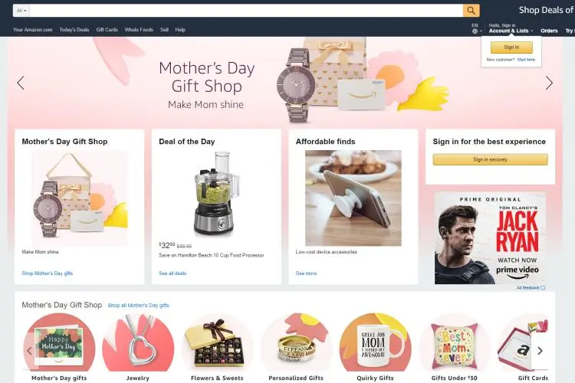Expand the Account & Lists dropdown
Screen dimensions: 575x383
[x=511, y=31]
